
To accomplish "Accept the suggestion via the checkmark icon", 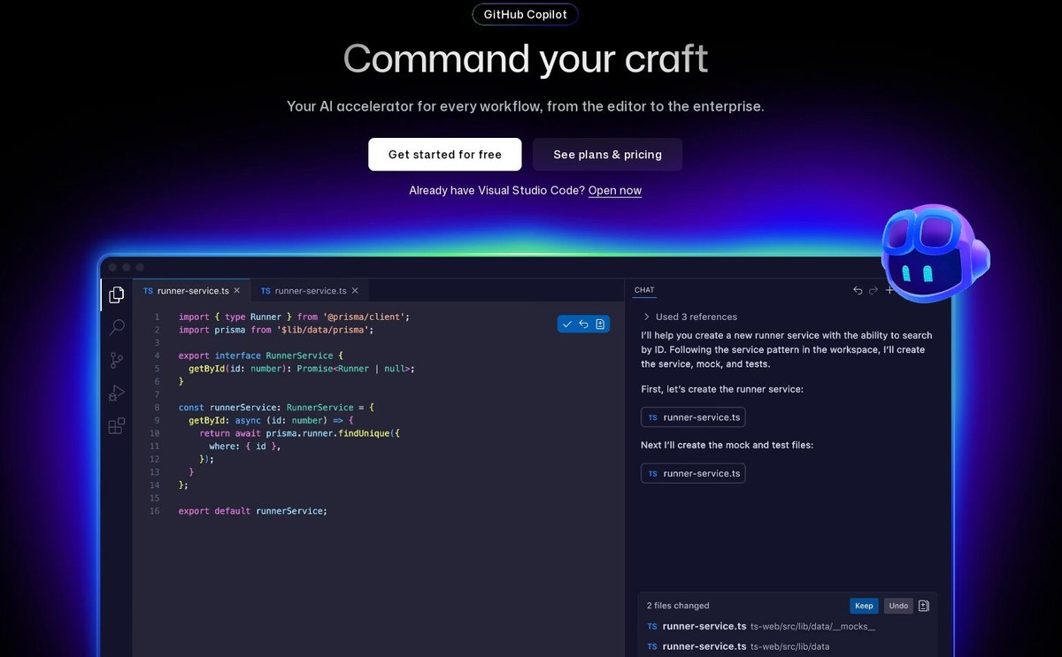I will pyautogui.click(x=567, y=324).
